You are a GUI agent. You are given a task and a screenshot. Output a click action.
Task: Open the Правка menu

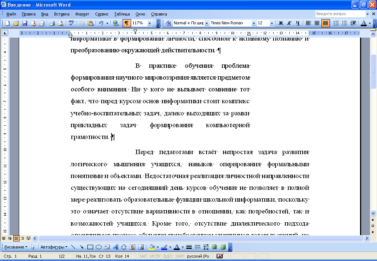[29, 14]
